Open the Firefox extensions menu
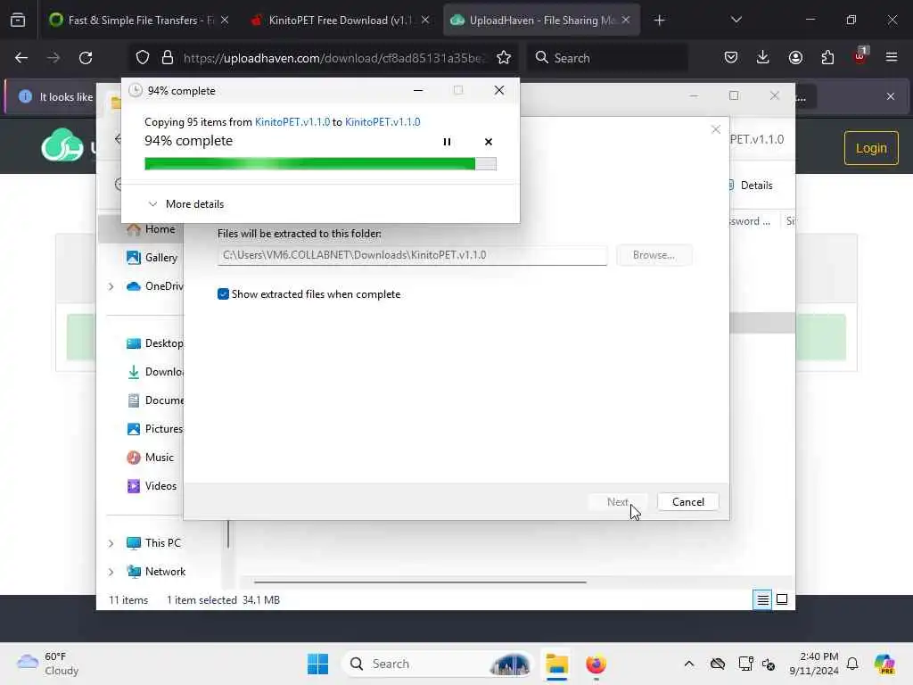 pos(827,58)
